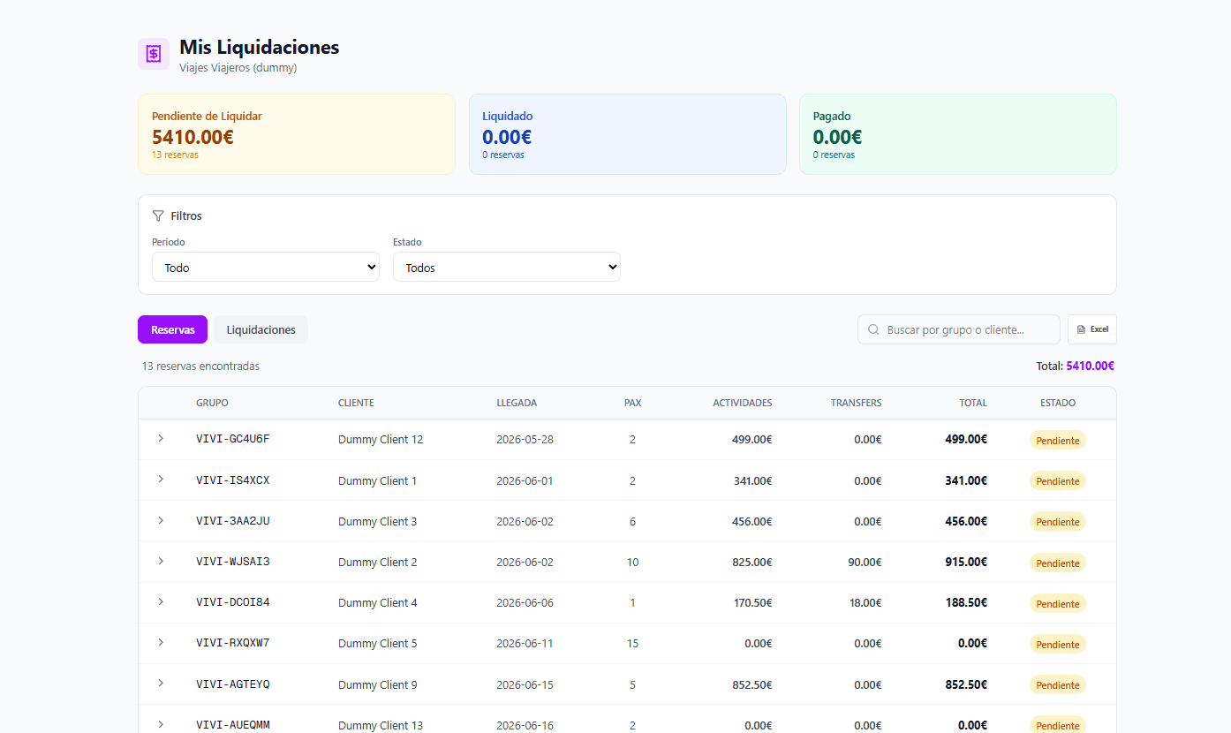
Task: Export reservations with the Excel button
Action: (x=1092, y=329)
